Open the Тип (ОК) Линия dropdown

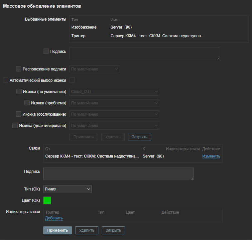tap(67, 189)
